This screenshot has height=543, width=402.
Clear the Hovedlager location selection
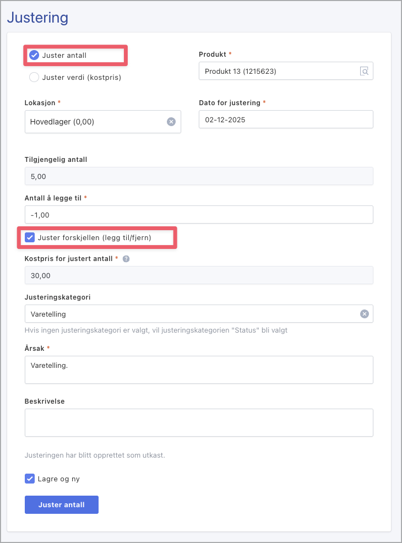coord(171,122)
